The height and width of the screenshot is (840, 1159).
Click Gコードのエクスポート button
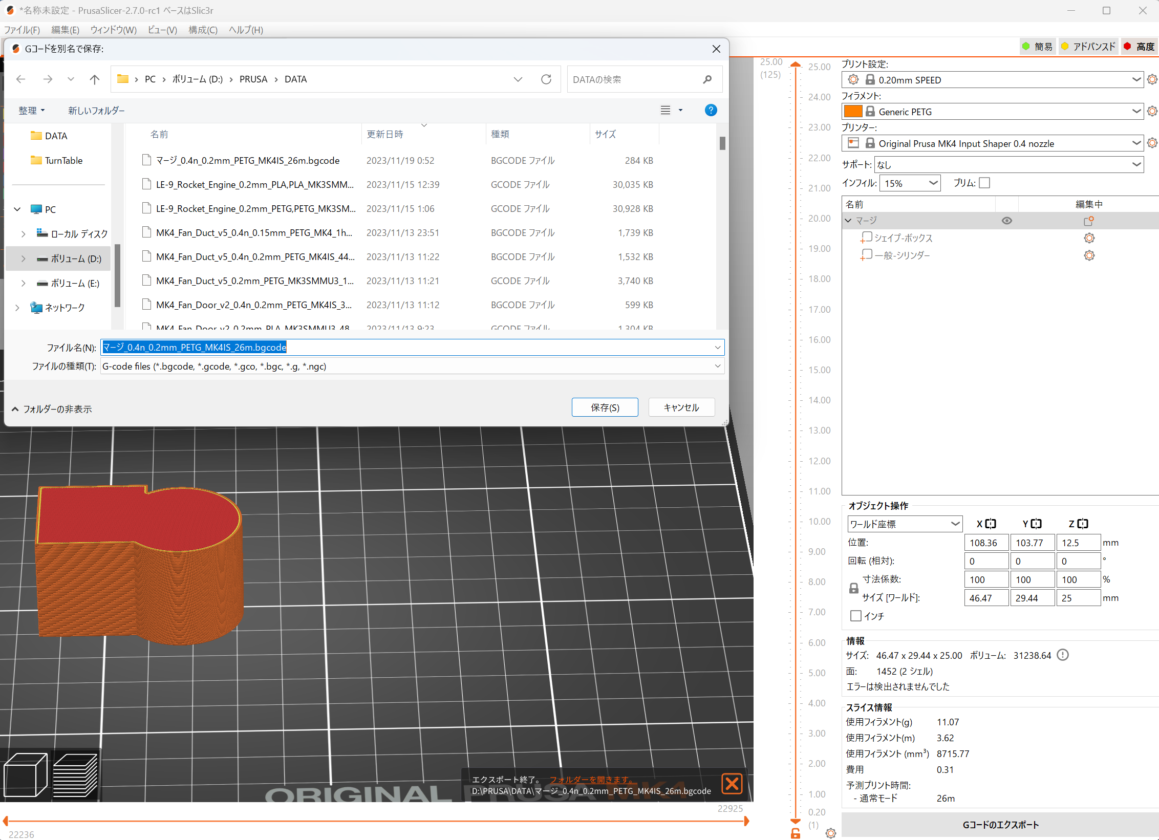pos(1000,825)
